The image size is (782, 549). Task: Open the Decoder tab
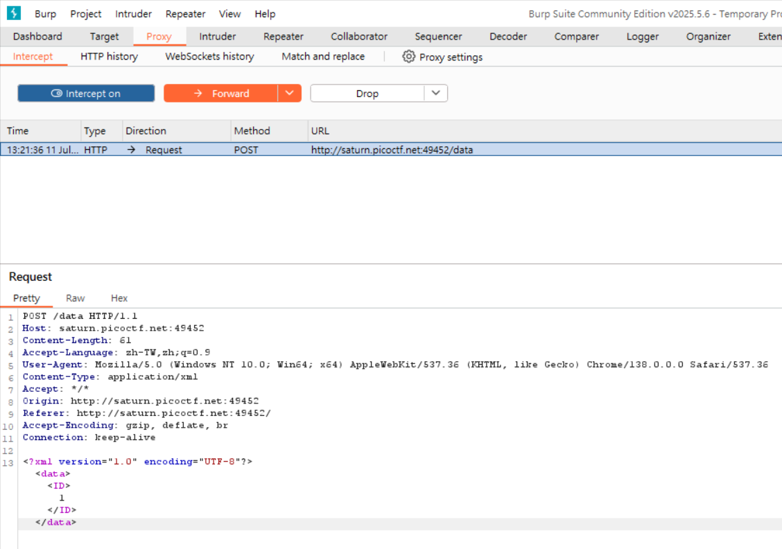pyautogui.click(x=508, y=37)
